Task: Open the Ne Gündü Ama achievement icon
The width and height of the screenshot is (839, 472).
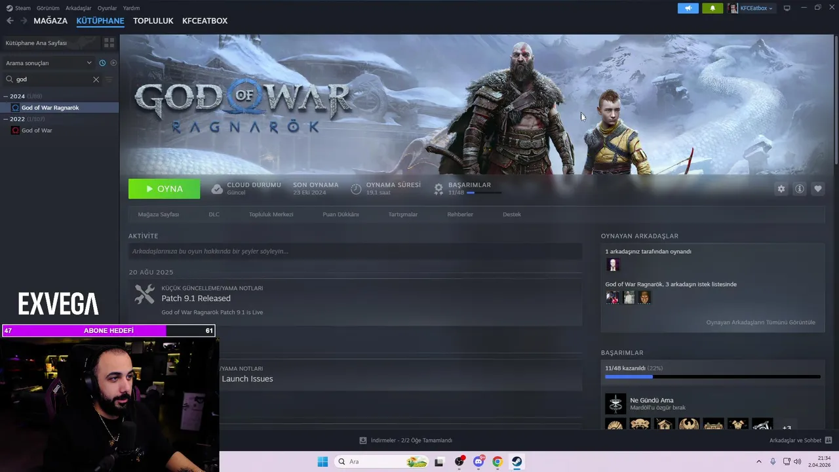Action: 615,404
